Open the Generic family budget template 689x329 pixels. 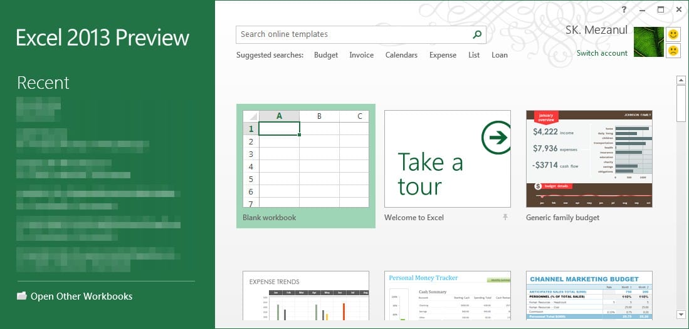pos(589,159)
